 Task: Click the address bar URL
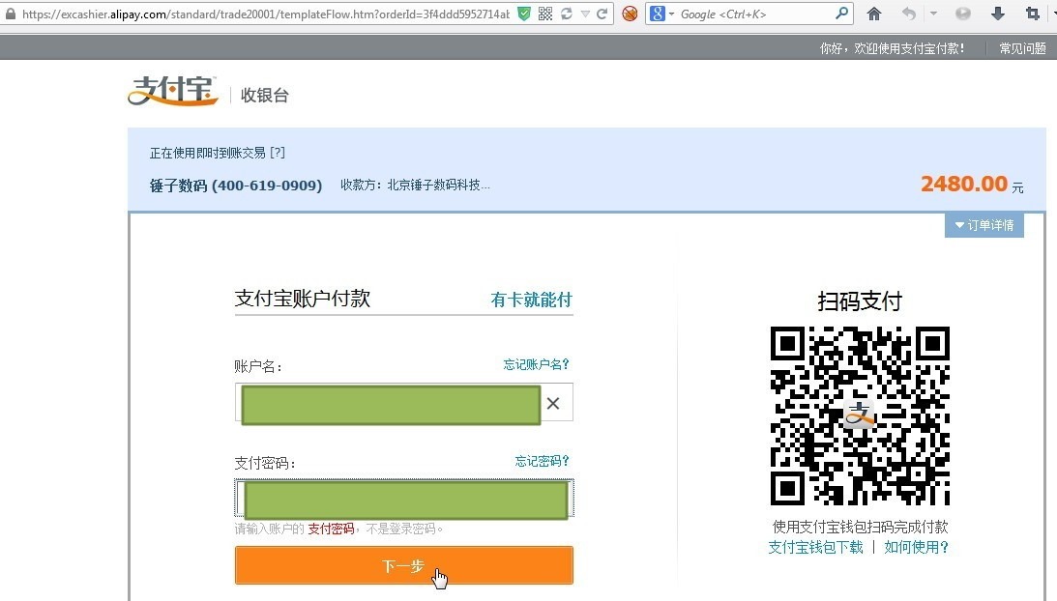266,14
